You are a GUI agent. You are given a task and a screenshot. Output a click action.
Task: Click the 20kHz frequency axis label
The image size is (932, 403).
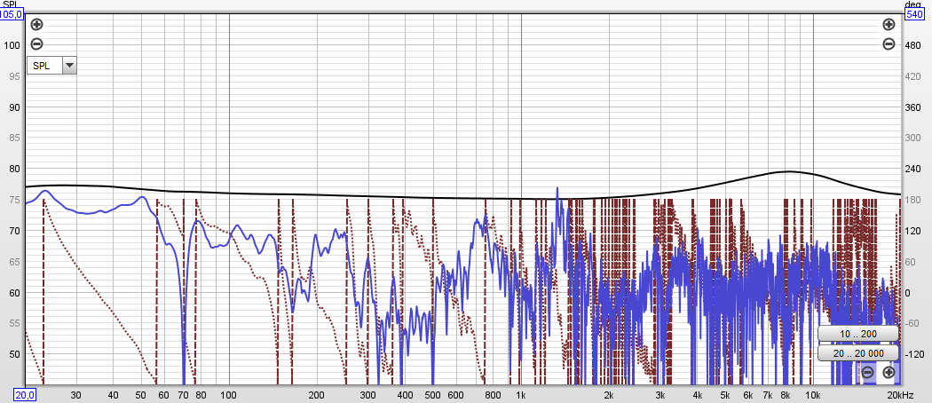(x=900, y=395)
